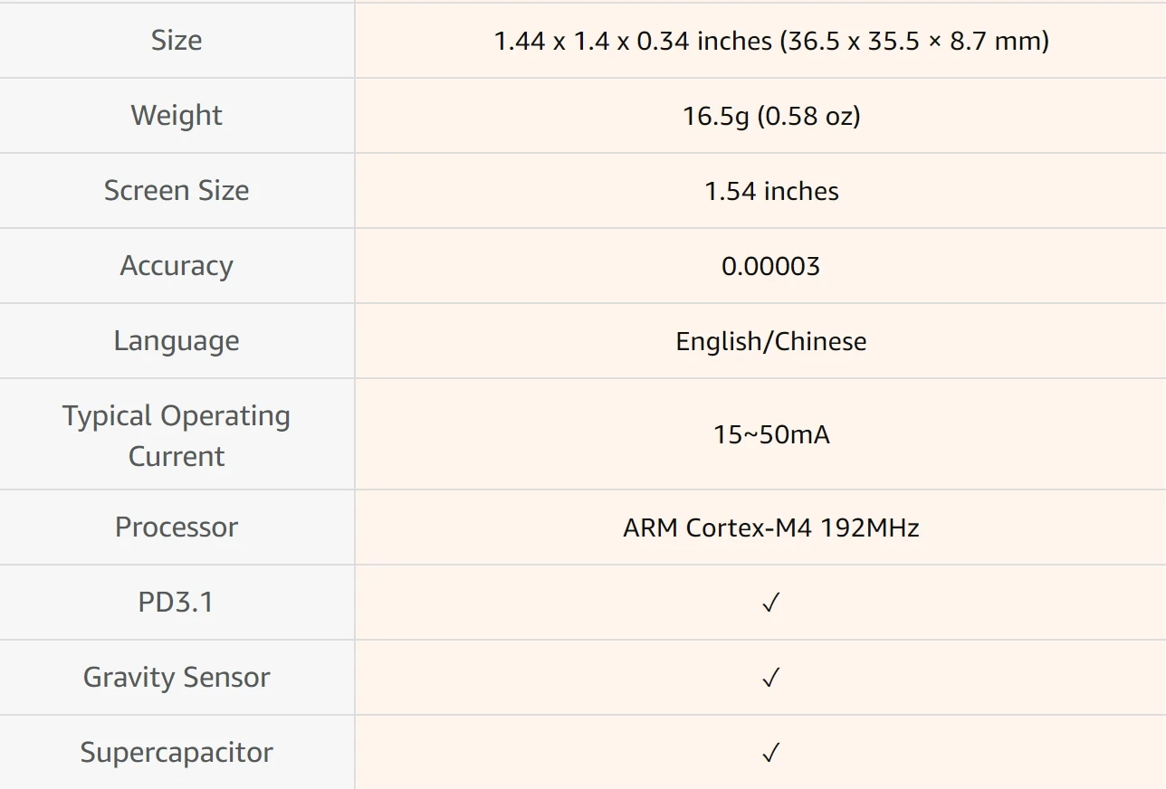The height and width of the screenshot is (789, 1166).
Task: Select the Processor row label
Action: pyautogui.click(x=177, y=527)
